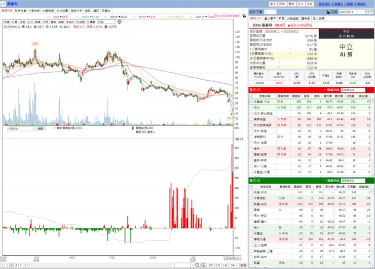Click the help question mark in 賣方15 header
The height and width of the screenshot is (269, 375).
tap(325, 181)
